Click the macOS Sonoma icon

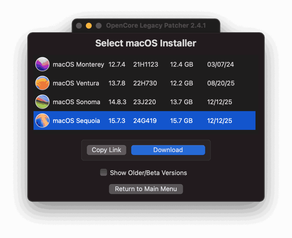[x=42, y=102]
